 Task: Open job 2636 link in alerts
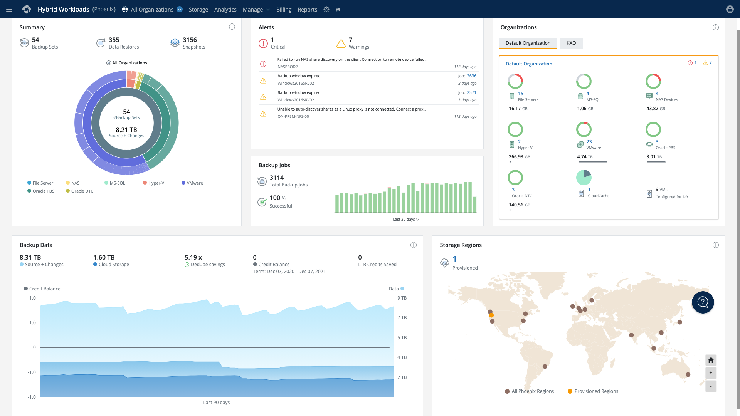click(471, 76)
